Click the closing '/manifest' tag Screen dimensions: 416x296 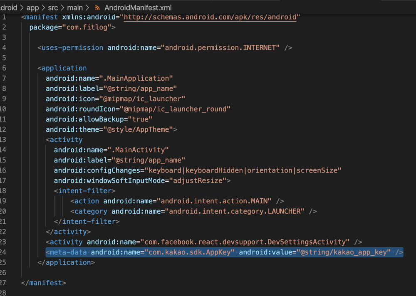pyautogui.click(x=44, y=283)
